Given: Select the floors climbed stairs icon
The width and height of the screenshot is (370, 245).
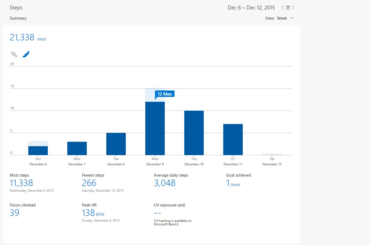Looking at the screenshot, I should [x=26, y=54].
